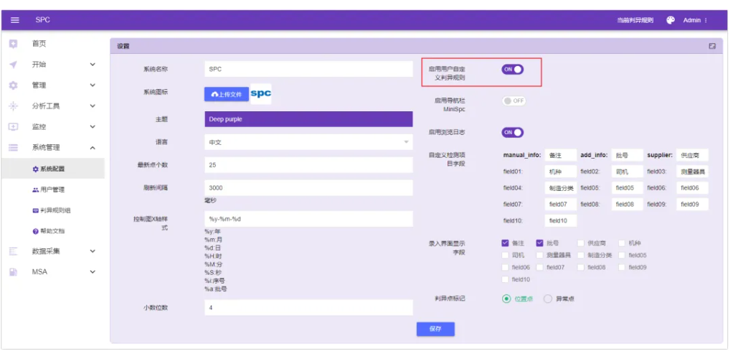
Task: Maximize the 设置 panel using corner icon
Action: click(x=711, y=46)
